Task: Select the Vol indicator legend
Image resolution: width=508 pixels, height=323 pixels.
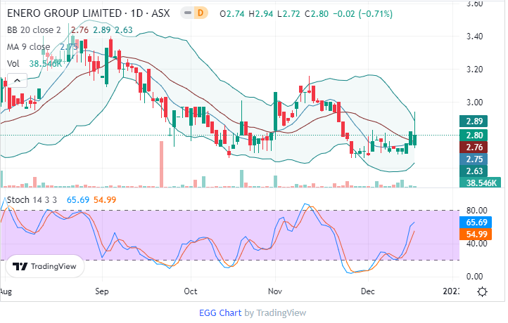Action: click(x=13, y=63)
